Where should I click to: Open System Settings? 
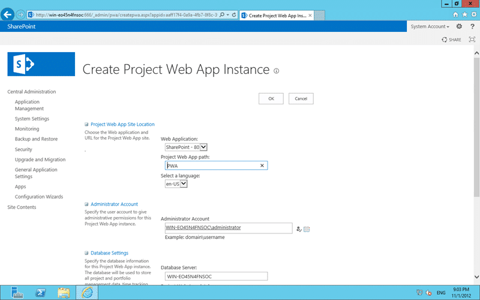(32, 119)
